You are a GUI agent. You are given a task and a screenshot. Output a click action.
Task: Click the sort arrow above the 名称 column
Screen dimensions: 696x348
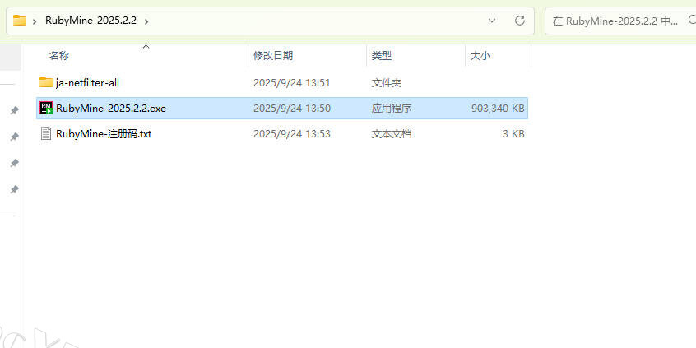pos(146,47)
